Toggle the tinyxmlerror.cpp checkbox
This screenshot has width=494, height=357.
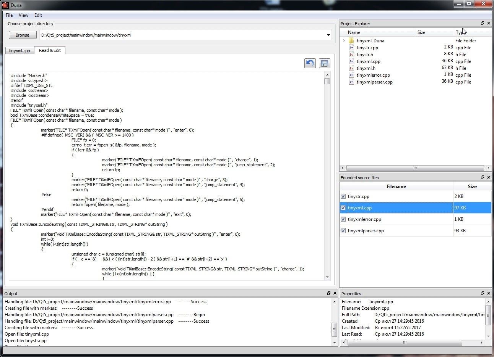click(x=343, y=219)
